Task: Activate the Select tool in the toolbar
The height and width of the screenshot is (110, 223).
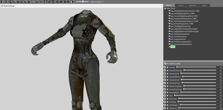Action: pyautogui.click(x=11, y=2)
